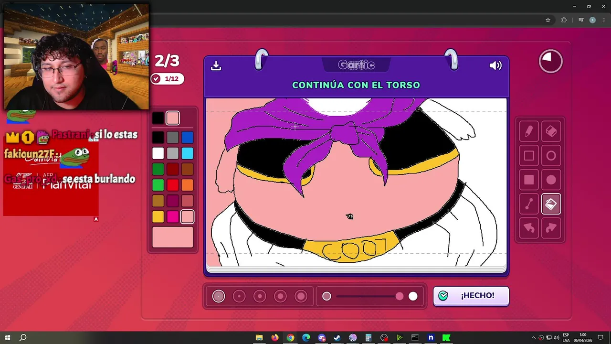Open the large custom color picker box
611x344 pixels.
pyautogui.click(x=173, y=237)
